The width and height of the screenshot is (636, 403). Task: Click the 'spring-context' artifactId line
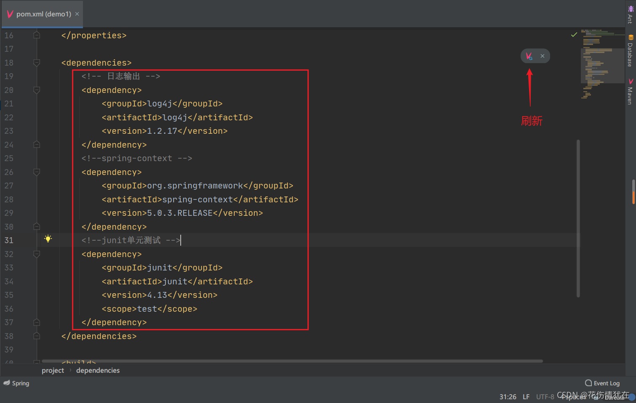coord(200,199)
